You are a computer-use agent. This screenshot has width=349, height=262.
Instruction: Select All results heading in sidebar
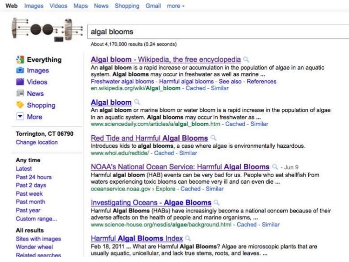(x=30, y=230)
